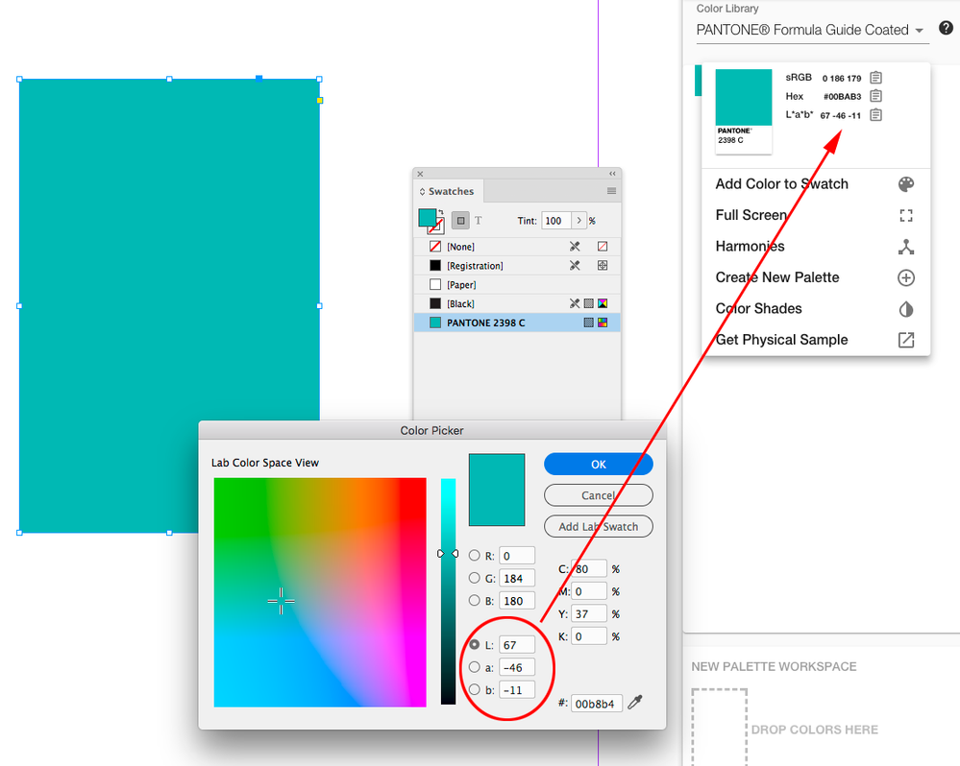960x766 pixels.
Task: Select the R radio button
Action: (475, 556)
